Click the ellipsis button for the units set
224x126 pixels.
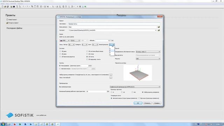[x=111, y=75]
